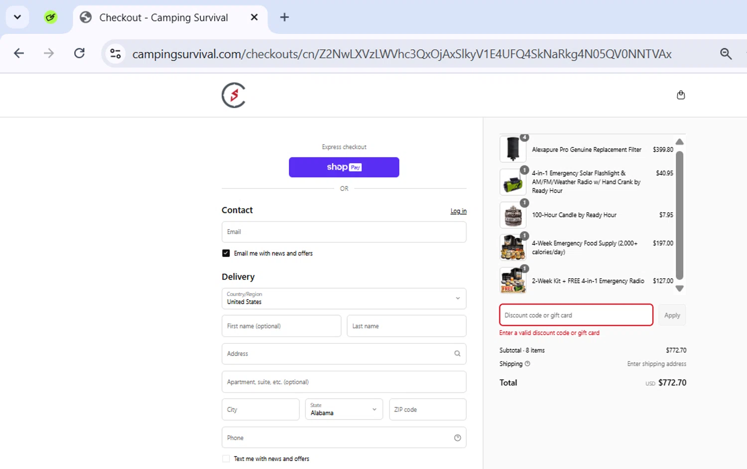Image resolution: width=747 pixels, height=469 pixels.
Task: Click the Enter shipping address text
Action: tap(656, 364)
